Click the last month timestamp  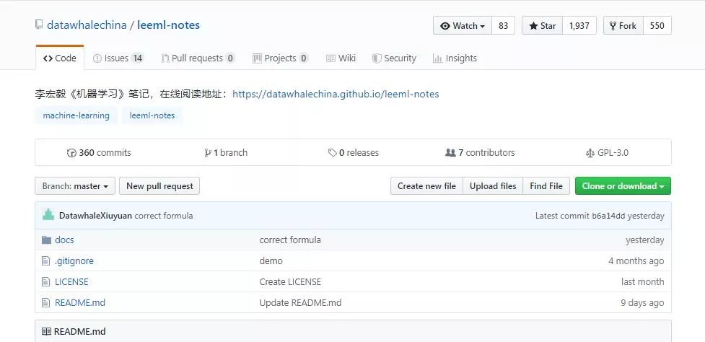pyautogui.click(x=642, y=282)
